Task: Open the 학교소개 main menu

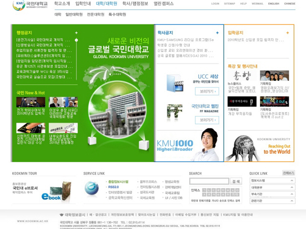Action: (x=62, y=4)
